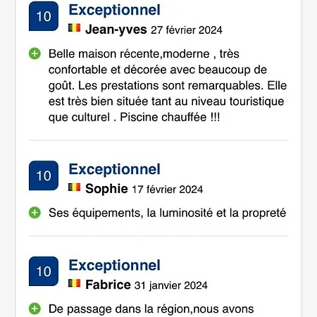Click the 10 score badge beside Sophie
Screen dimensions: 317x317
[x=44, y=175]
